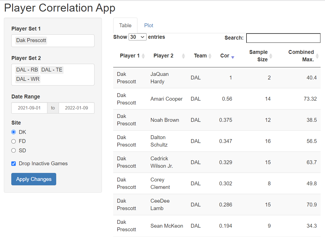
Task: Click the Player Correlation App heading
Action: point(60,8)
